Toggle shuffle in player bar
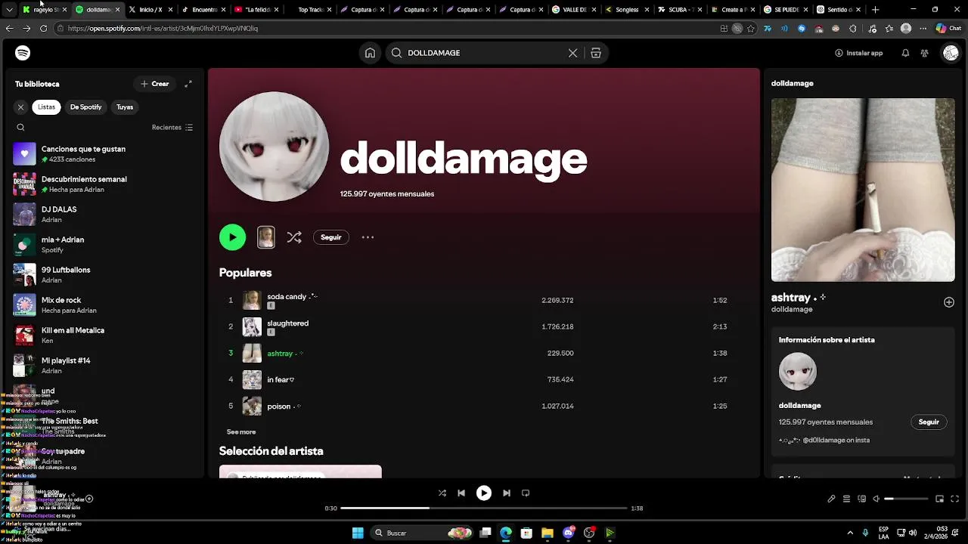Viewport: 968px width, 544px height. [442, 493]
